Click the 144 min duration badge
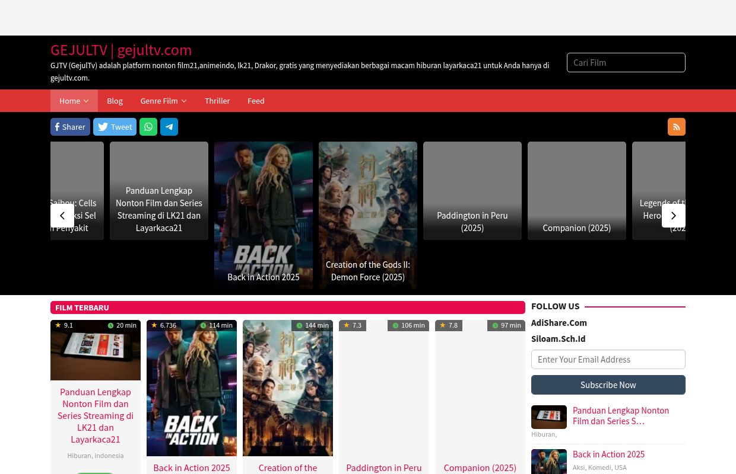The height and width of the screenshot is (474, 736). 313,325
